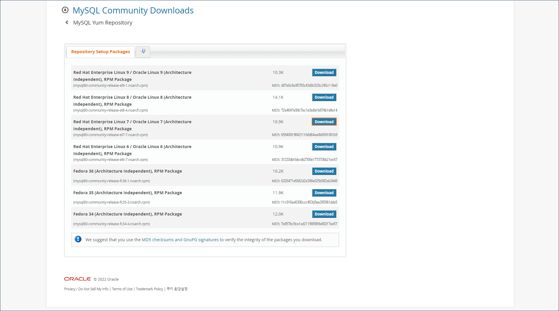Download the Red Hat Enterprise Linux 8 package
This screenshot has height=311, width=559.
pos(324,97)
